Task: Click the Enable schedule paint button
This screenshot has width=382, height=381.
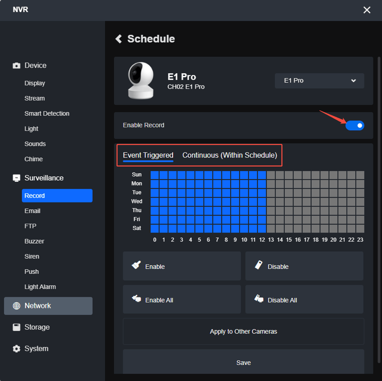Action: (182, 266)
